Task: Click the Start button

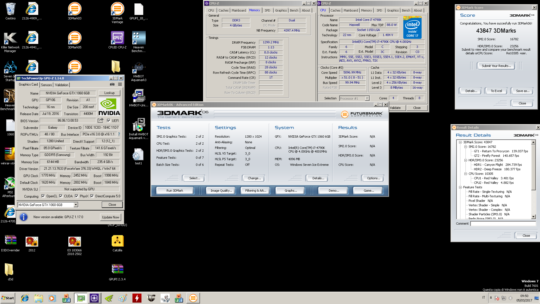Action: pyautogui.click(x=8, y=298)
